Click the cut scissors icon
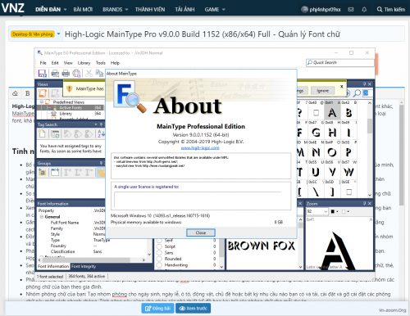The height and width of the screenshot is (316, 410). [x=89, y=73]
